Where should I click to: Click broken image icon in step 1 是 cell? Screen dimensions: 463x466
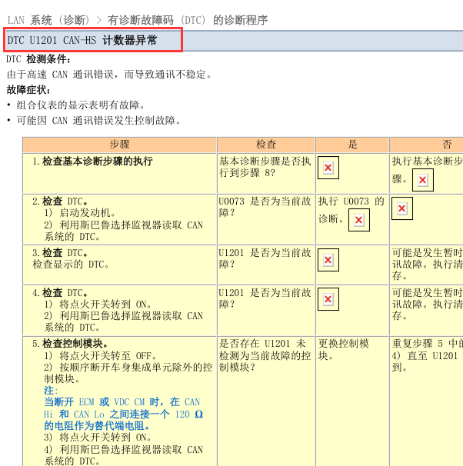point(328,168)
